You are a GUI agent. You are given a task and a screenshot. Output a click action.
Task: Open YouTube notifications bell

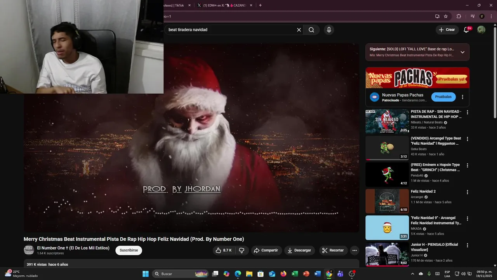467,30
